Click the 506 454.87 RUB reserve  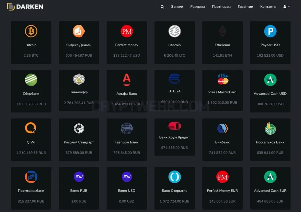(x=79, y=55)
